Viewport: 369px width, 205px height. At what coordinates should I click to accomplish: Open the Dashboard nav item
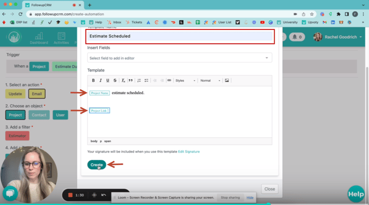(x=39, y=38)
